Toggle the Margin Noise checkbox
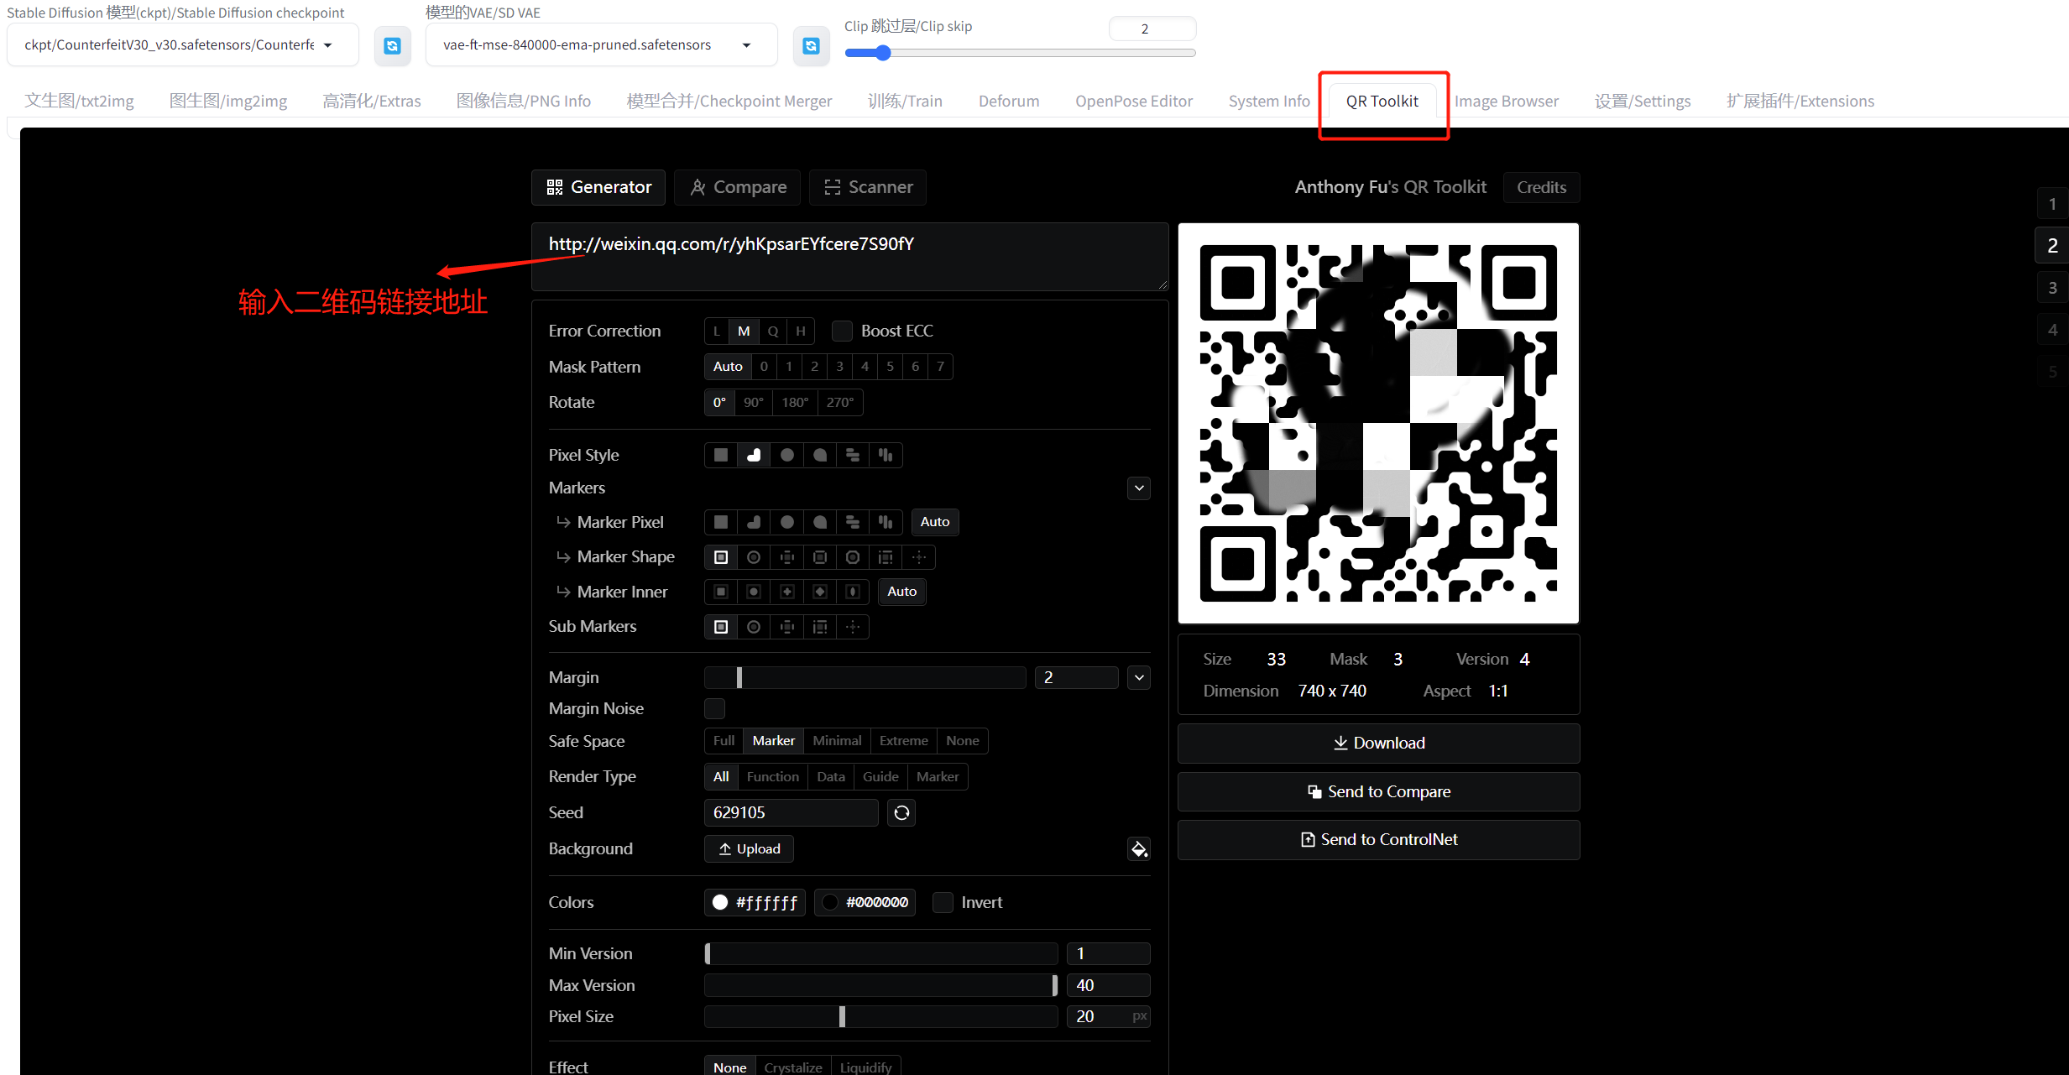This screenshot has width=2069, height=1075. point(714,708)
